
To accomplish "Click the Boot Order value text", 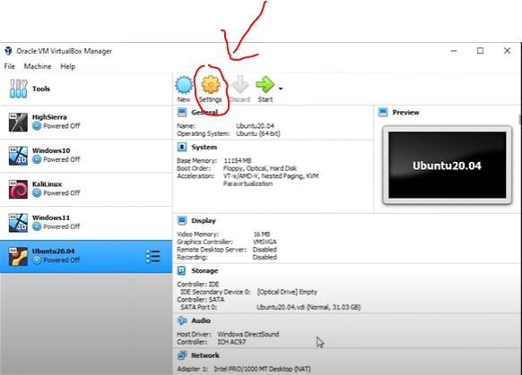I will pos(260,168).
